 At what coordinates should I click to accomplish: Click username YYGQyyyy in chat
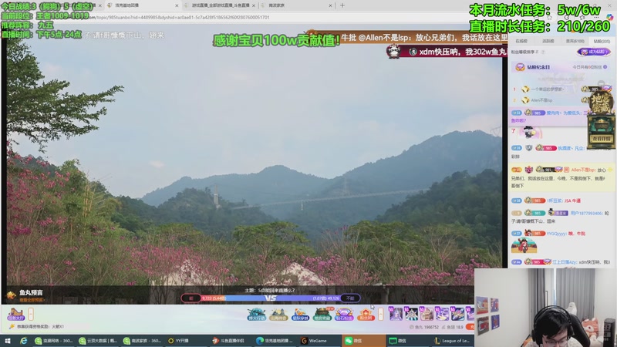tap(556, 234)
